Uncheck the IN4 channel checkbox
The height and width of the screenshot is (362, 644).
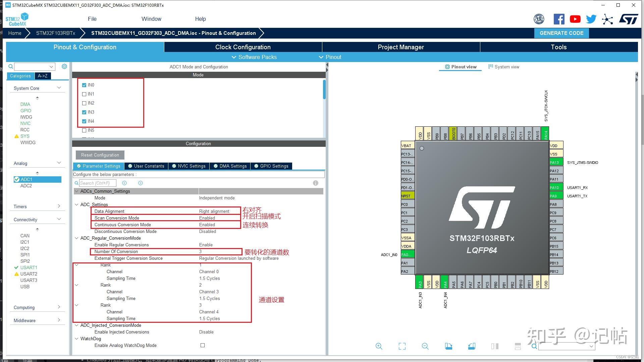point(84,121)
